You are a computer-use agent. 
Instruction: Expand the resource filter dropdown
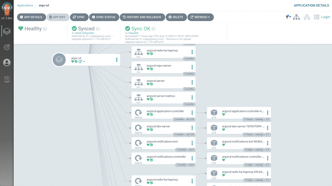(x=288, y=17)
